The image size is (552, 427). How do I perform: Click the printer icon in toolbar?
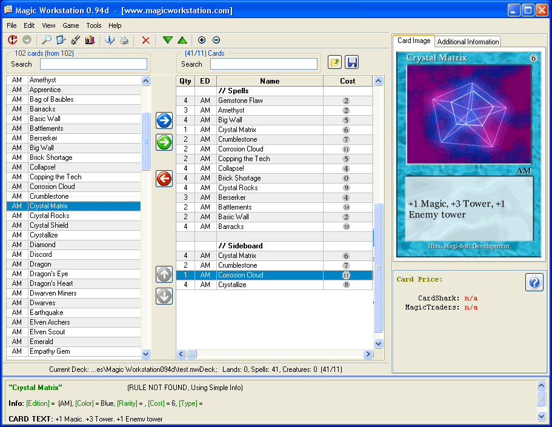124,40
